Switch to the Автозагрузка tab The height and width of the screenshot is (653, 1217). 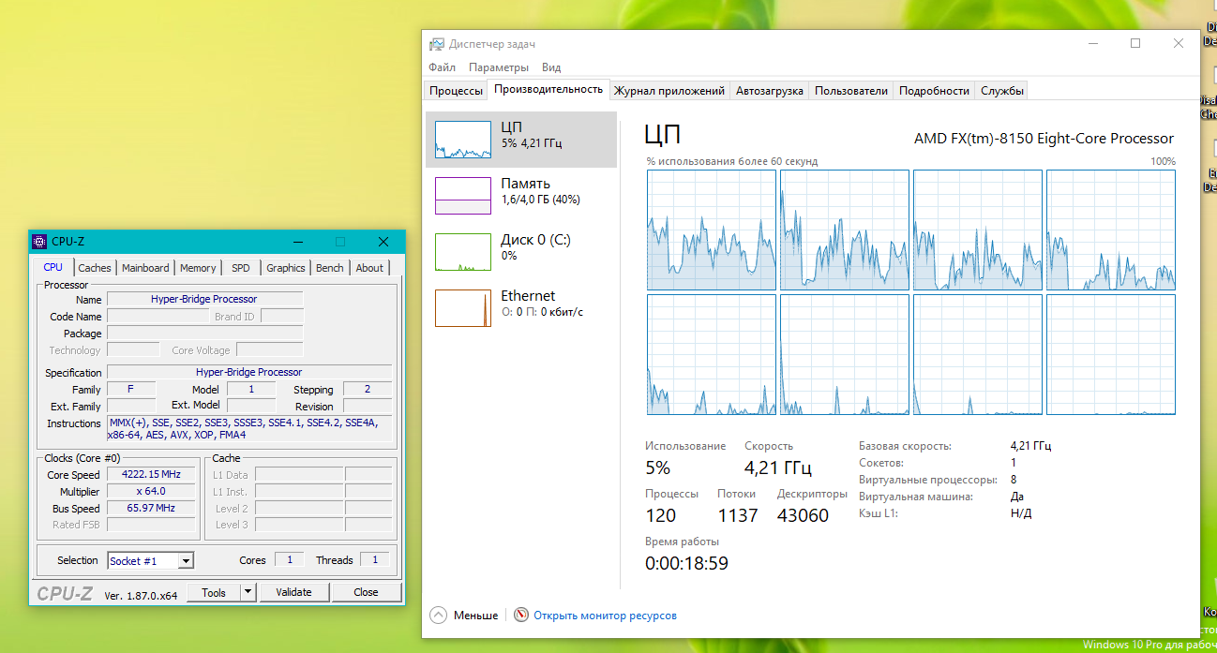point(769,91)
